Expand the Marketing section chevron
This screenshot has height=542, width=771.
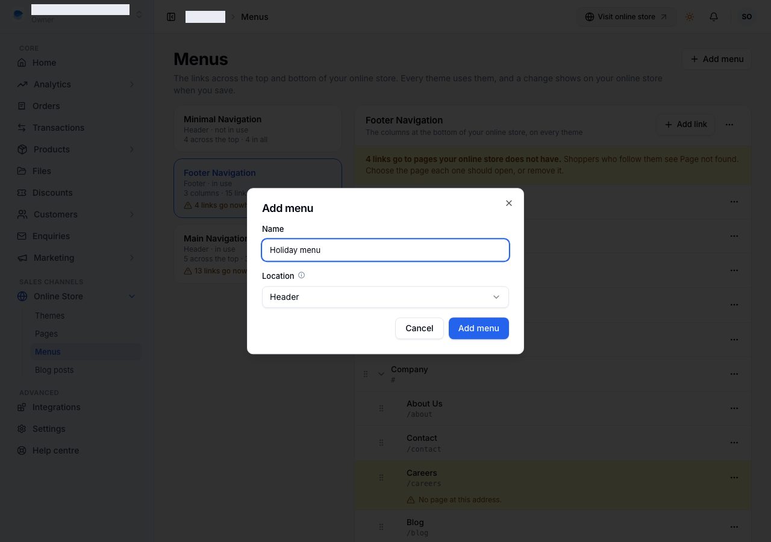[132, 258]
